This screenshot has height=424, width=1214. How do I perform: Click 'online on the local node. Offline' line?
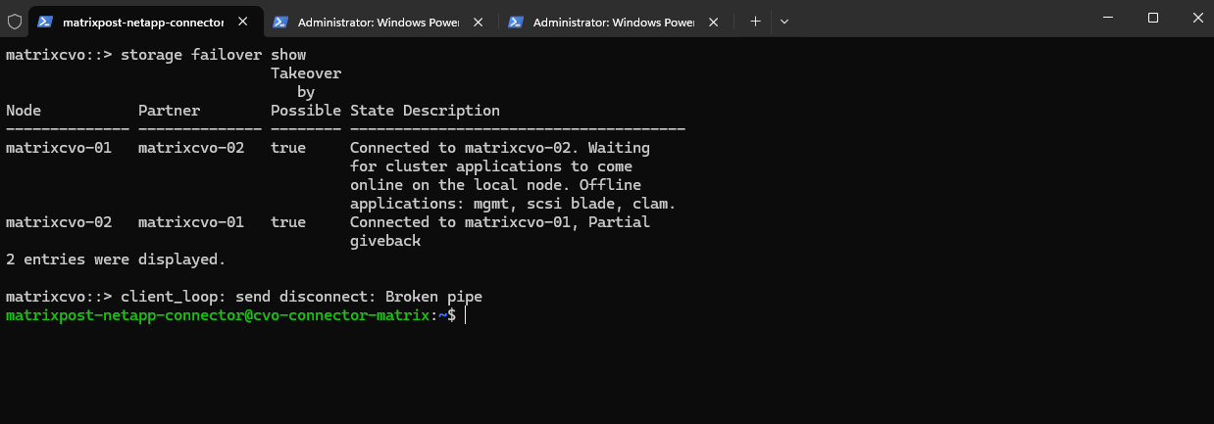tap(495, 185)
